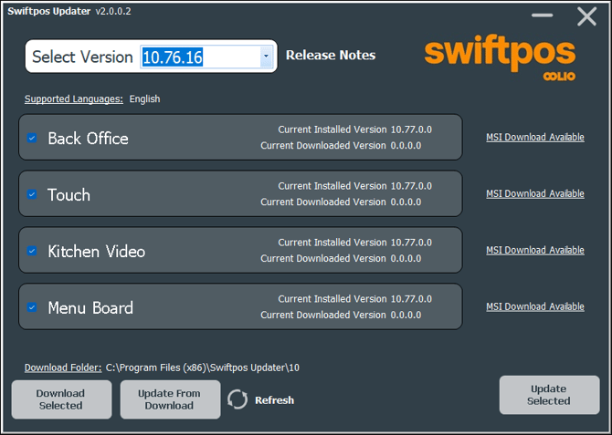Click the Refresh circular arrows icon

point(237,399)
